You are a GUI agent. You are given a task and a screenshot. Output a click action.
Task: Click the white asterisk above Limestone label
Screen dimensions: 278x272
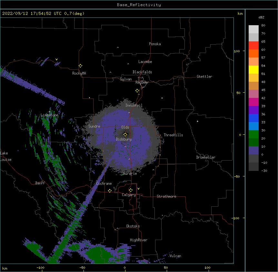(50, 112)
